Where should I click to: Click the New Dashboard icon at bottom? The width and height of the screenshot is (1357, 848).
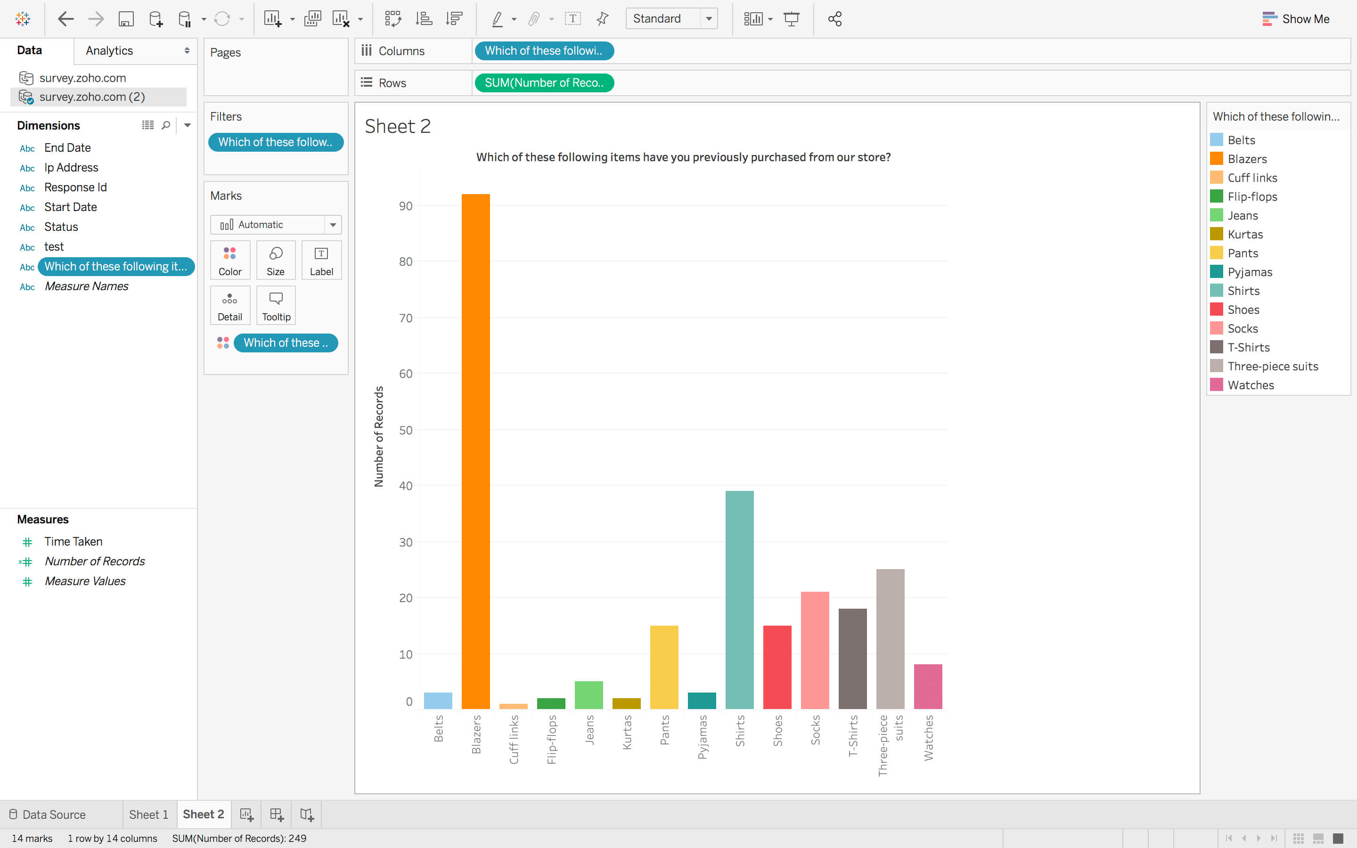pos(277,815)
